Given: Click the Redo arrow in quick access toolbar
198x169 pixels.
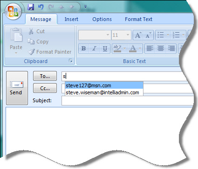Looking at the screenshot, I should tap(51, 7).
